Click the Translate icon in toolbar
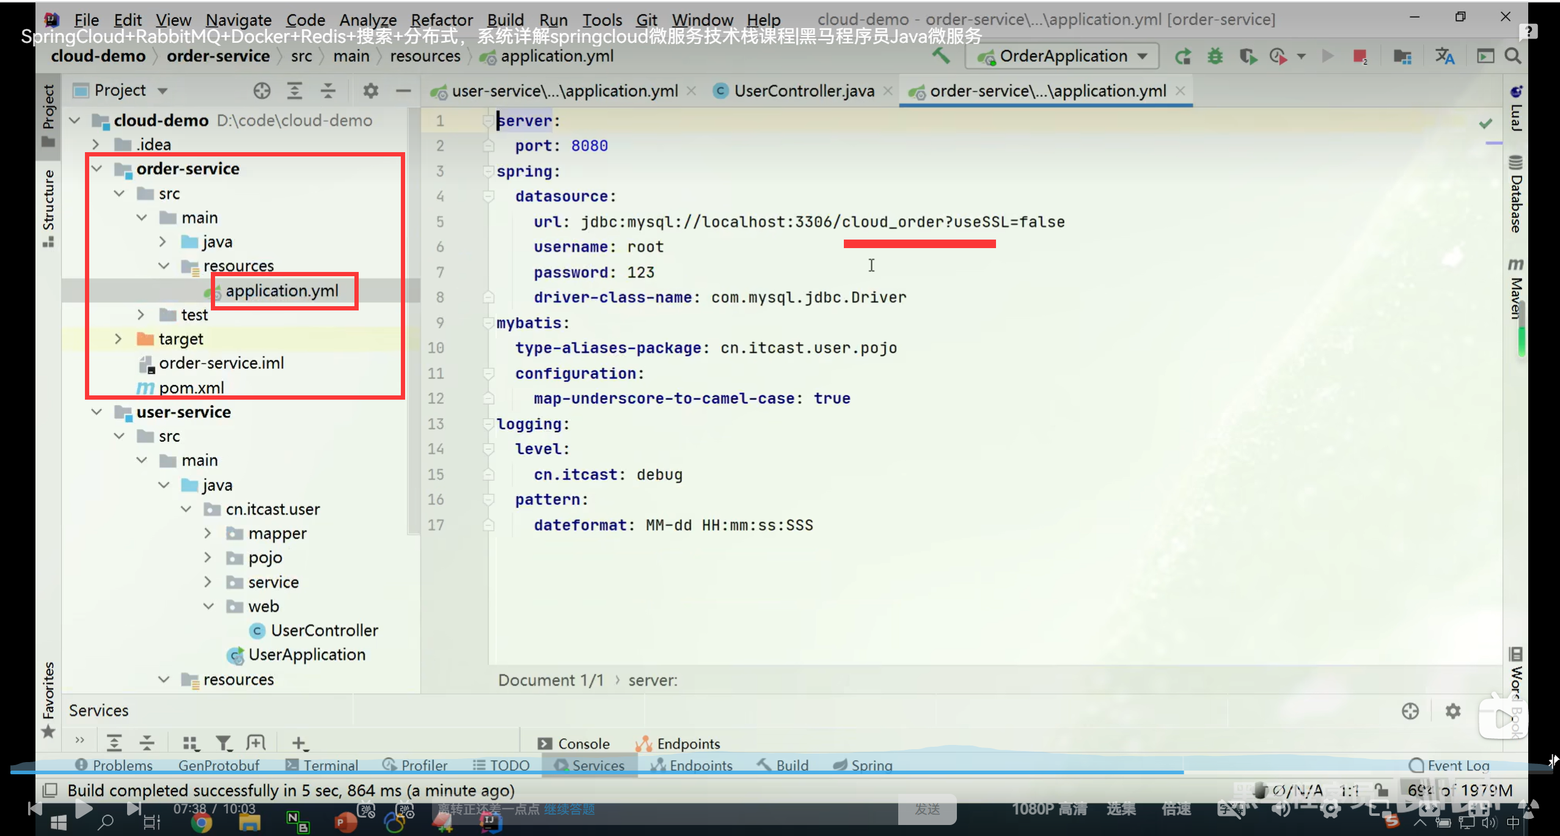Viewport: 1560px width, 836px height. (1445, 56)
